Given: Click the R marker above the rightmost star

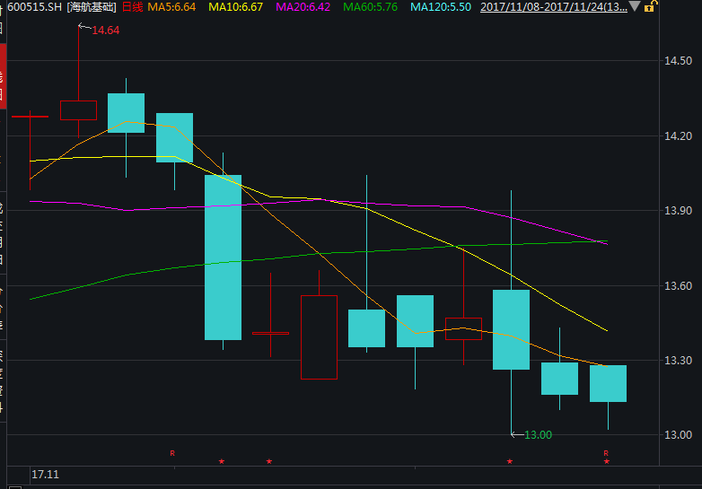Looking at the screenshot, I should click(x=606, y=453).
